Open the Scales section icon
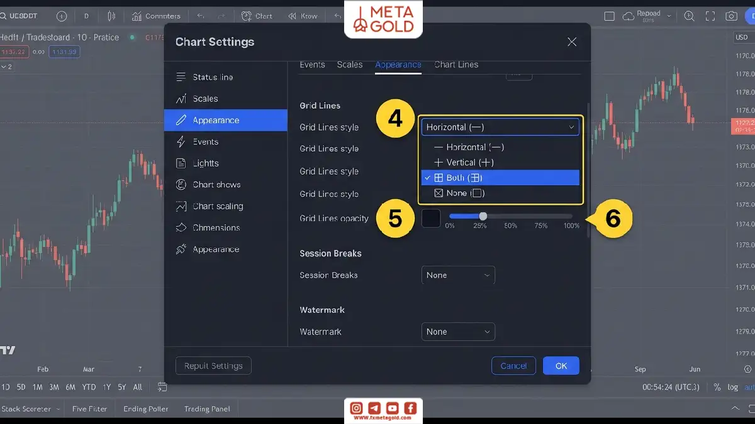 pyautogui.click(x=181, y=99)
